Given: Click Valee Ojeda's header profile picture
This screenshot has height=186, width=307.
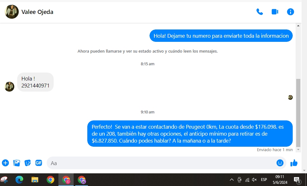Looking at the screenshot, I should click(12, 12).
